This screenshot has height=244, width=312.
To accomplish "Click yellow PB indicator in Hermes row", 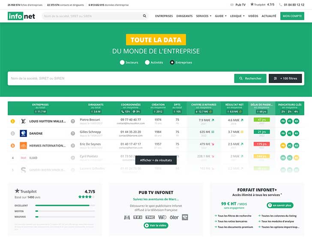I will point(283,146).
